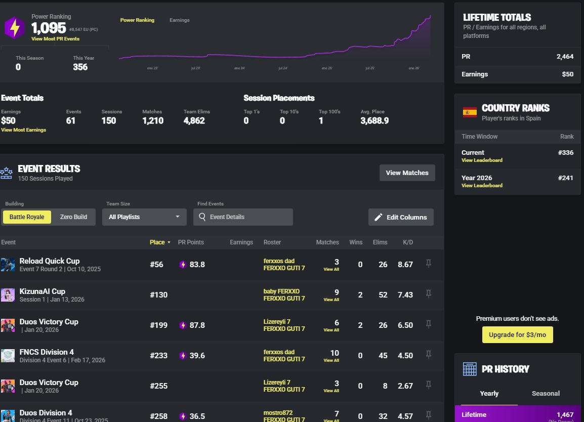Screen dimensions: 584x422
Task: Select the Battle Royale building toggle
Action: tap(27, 217)
